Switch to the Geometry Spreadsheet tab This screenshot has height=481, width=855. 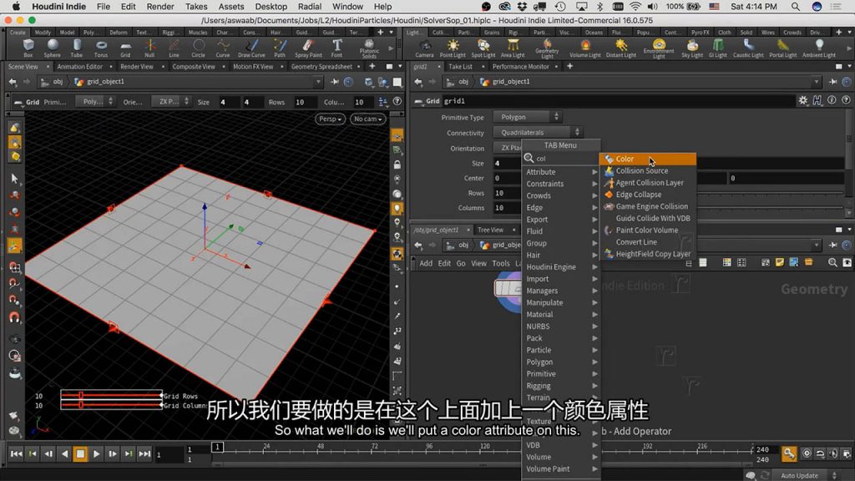[321, 67]
